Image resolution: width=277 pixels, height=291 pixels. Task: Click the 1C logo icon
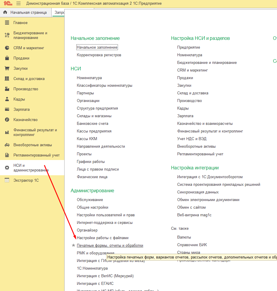[x=8, y=4]
